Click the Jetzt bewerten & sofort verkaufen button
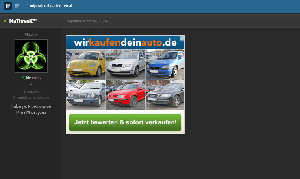 click(x=125, y=122)
